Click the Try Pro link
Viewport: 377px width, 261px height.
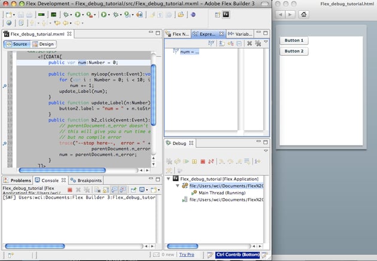tap(187, 255)
